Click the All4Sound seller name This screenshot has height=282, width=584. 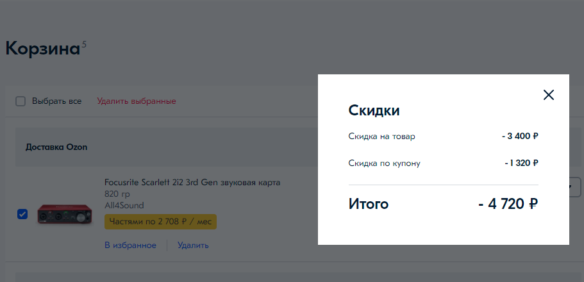coord(124,205)
